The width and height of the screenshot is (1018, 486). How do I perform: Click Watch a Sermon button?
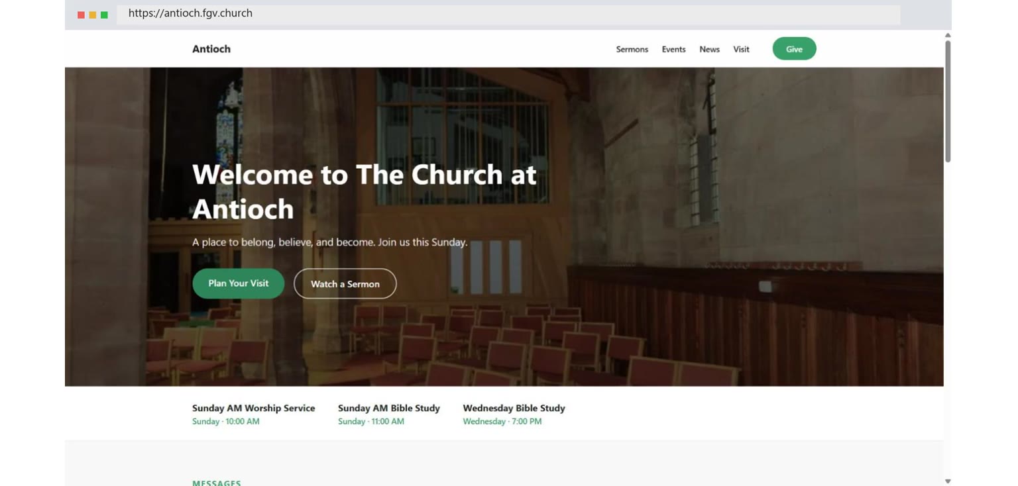[x=345, y=284]
